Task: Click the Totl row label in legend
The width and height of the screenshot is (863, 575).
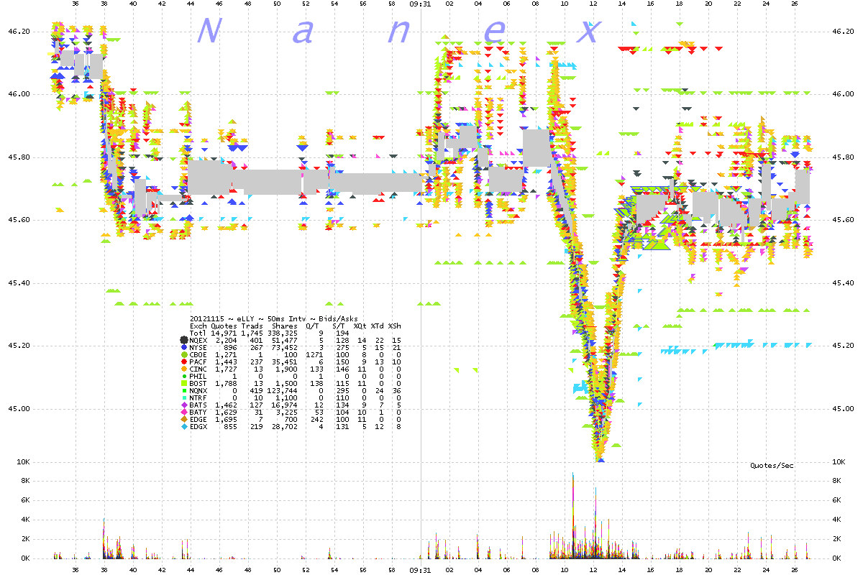Action: coord(197,333)
